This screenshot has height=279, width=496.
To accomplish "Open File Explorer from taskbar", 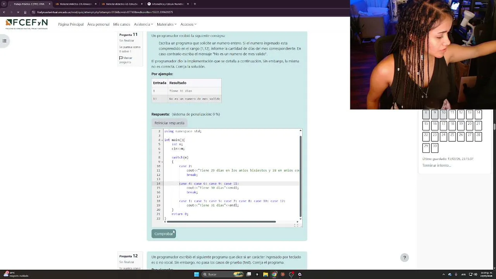I will [265, 274].
